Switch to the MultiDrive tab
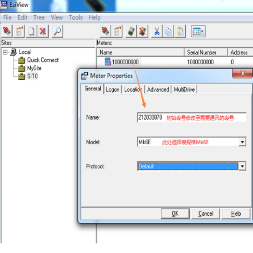253x253 pixels. (x=184, y=89)
